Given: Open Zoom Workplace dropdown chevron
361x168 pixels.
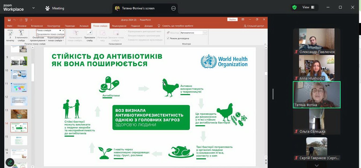Looking at the screenshot, I should 34,8.
